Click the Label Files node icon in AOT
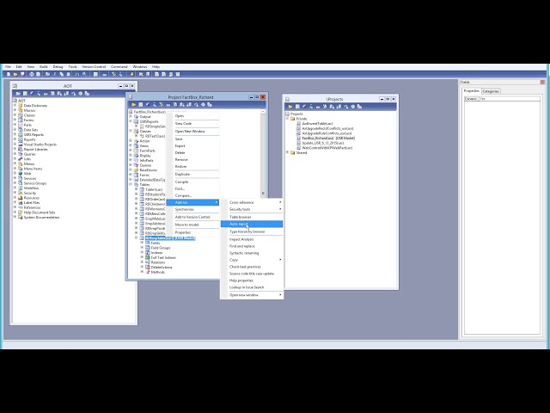 21,203
